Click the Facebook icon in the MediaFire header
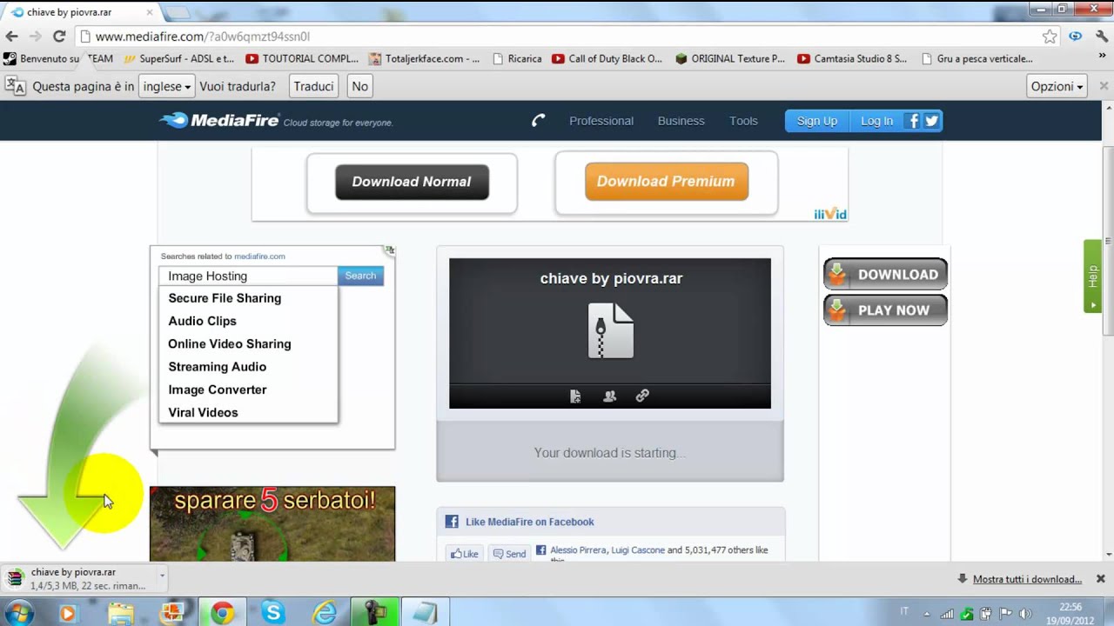 [x=913, y=121]
